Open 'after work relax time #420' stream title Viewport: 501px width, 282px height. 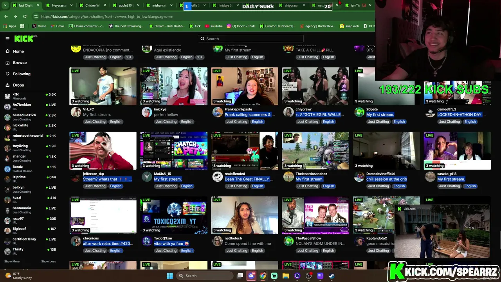pyautogui.click(x=108, y=244)
